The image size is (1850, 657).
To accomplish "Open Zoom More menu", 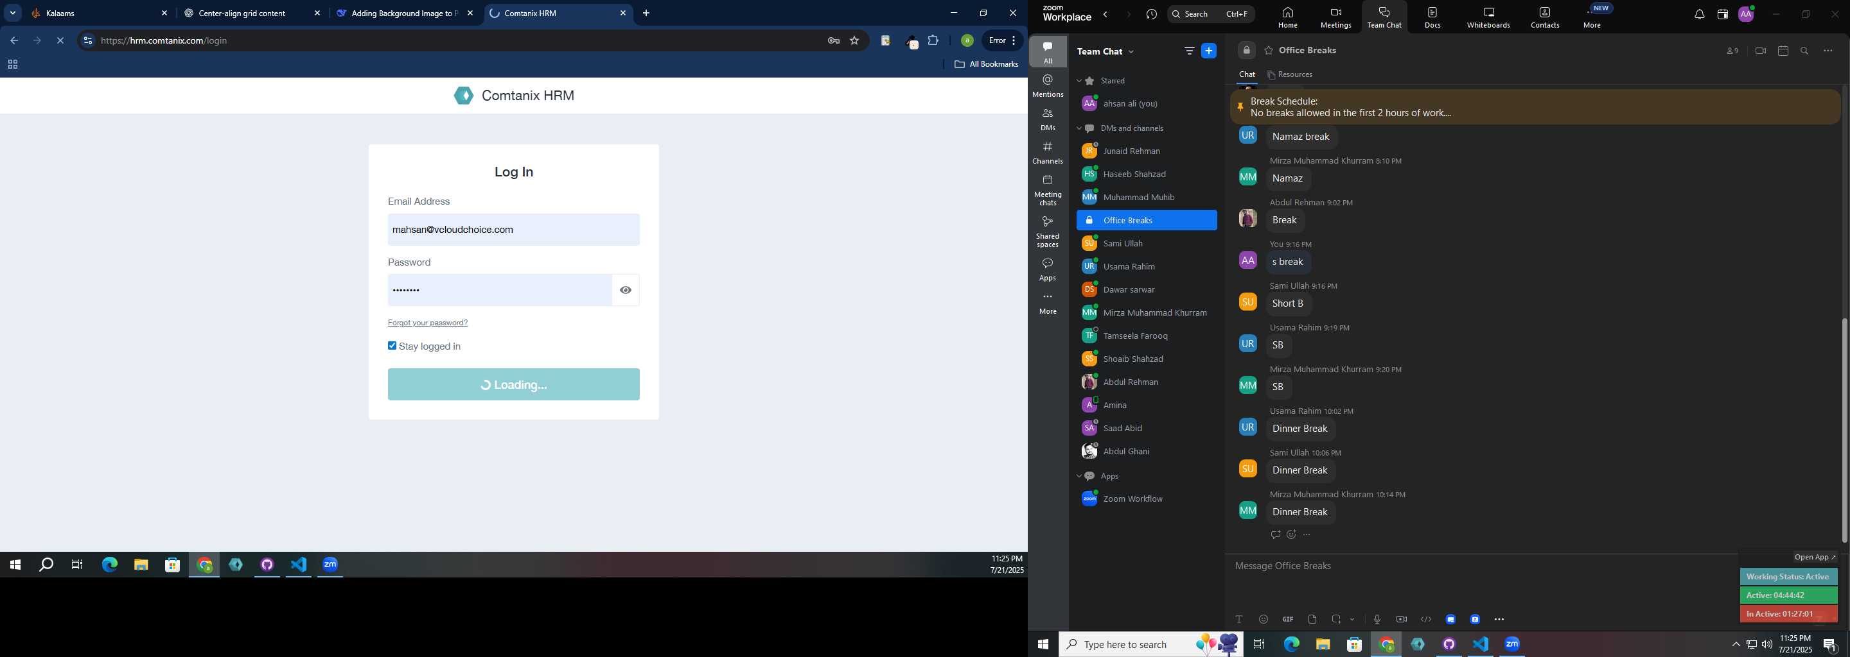I will tap(1592, 18).
